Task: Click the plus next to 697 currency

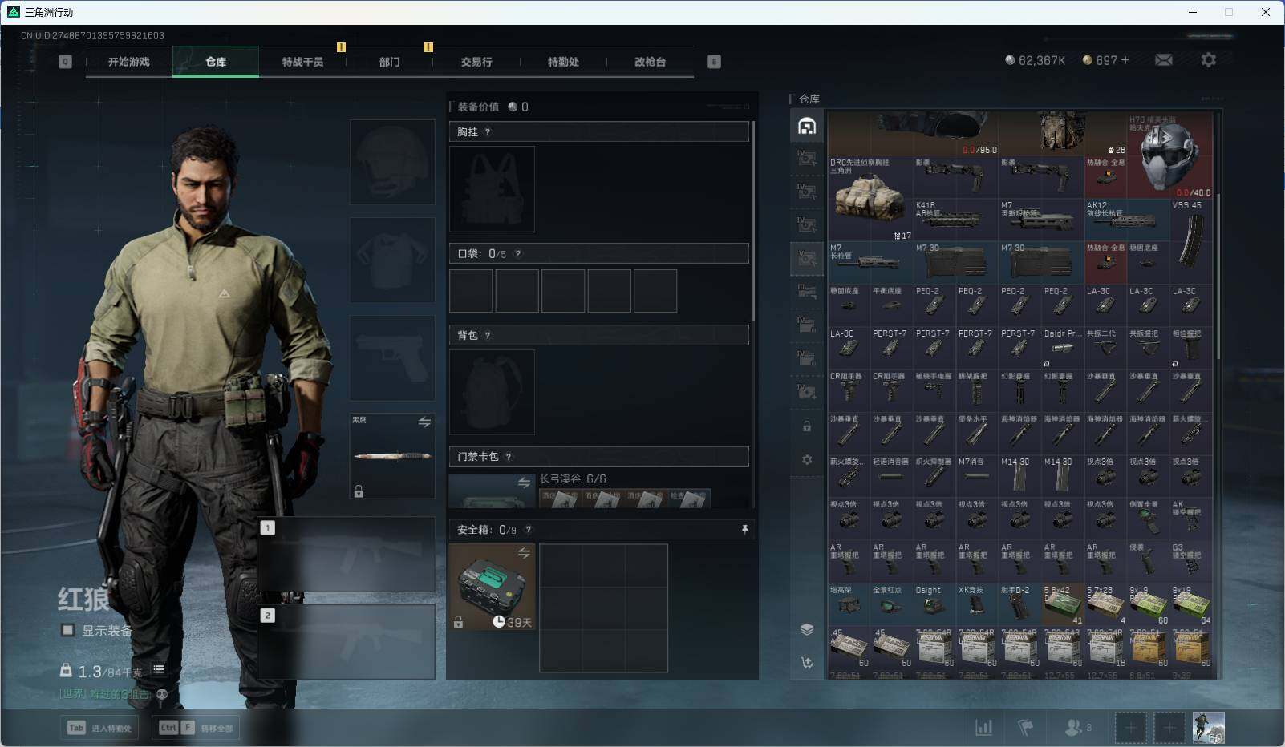Action: coord(1125,60)
